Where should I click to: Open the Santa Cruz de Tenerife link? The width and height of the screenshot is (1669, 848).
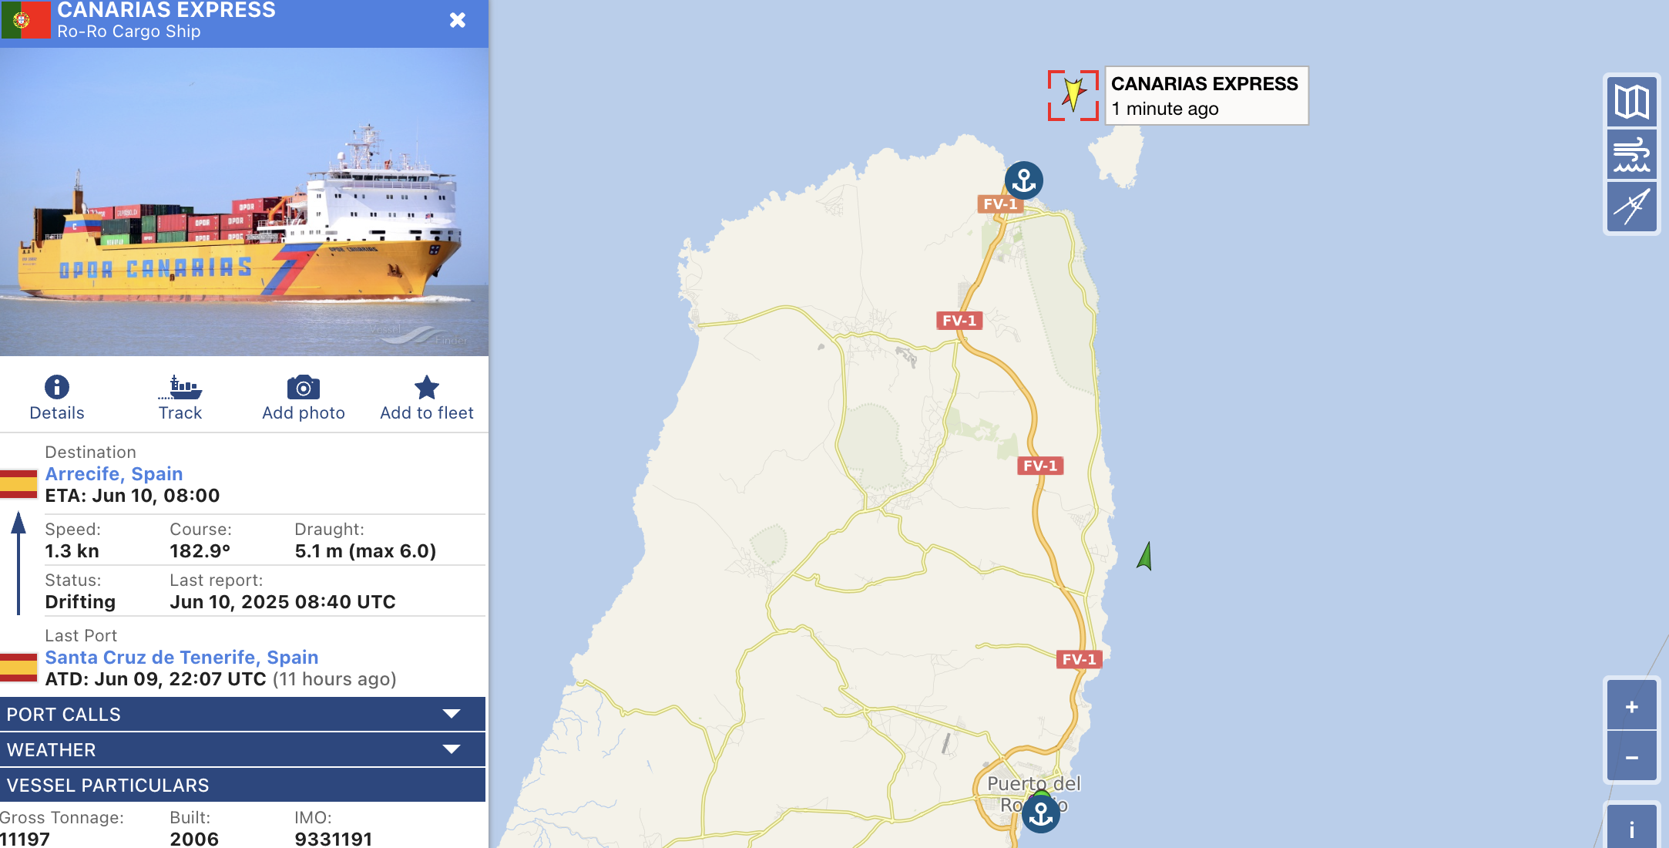[x=182, y=657]
